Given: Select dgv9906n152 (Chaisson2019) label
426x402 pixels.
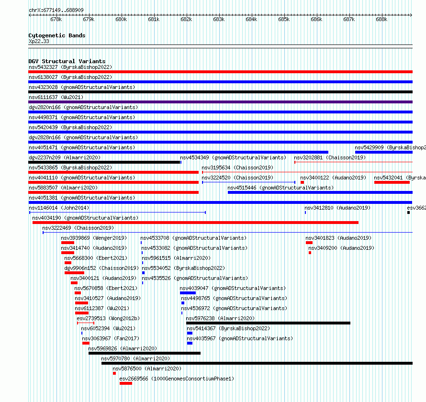Looking at the screenshot, I should pos(101,268).
